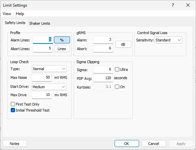The width and height of the screenshot is (196, 150).
Task: Click the Abort Lines input field
Action: (x=43, y=48)
